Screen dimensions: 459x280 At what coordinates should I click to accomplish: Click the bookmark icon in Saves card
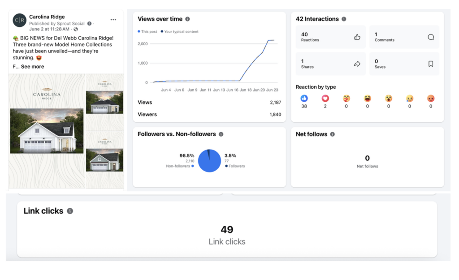[x=431, y=64]
